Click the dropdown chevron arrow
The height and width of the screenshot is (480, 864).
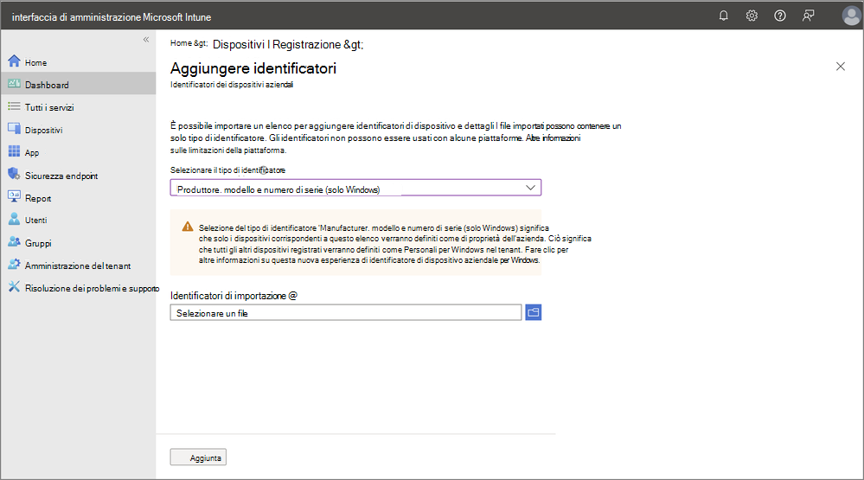pos(530,188)
